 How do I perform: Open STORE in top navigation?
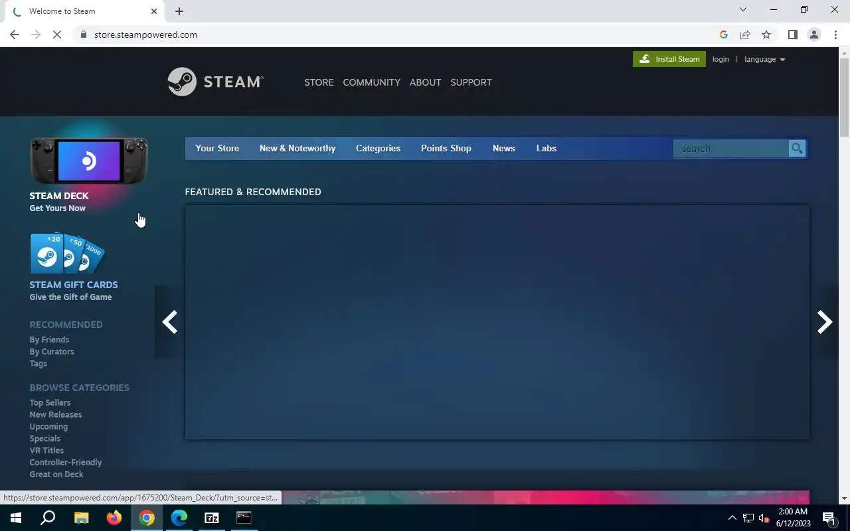319,82
